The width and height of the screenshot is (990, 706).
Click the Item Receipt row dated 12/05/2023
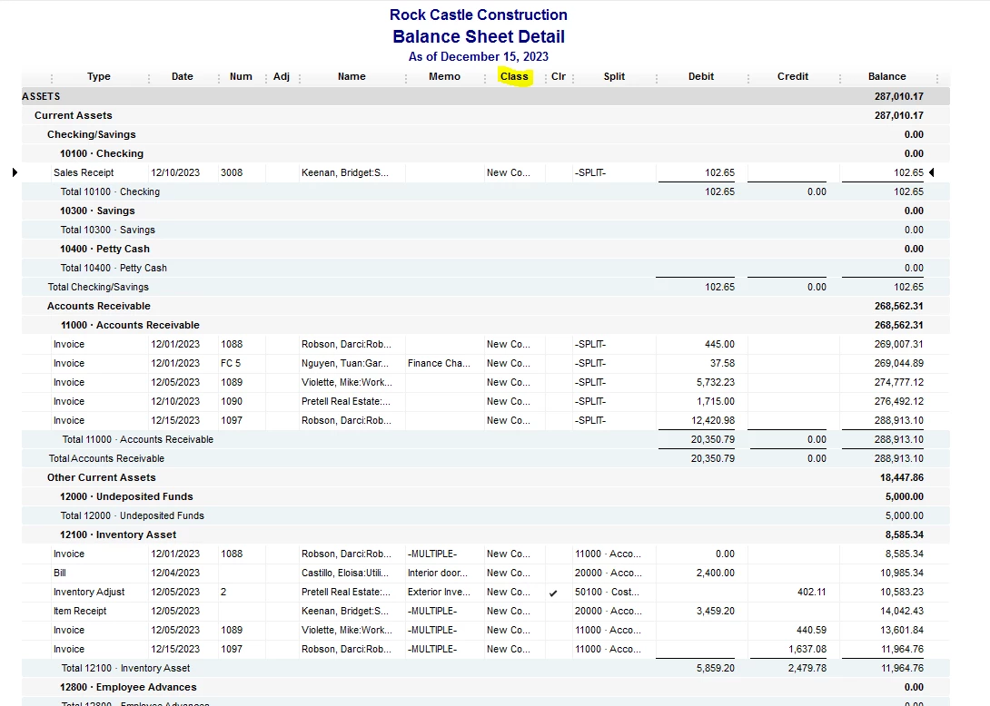[486, 611]
